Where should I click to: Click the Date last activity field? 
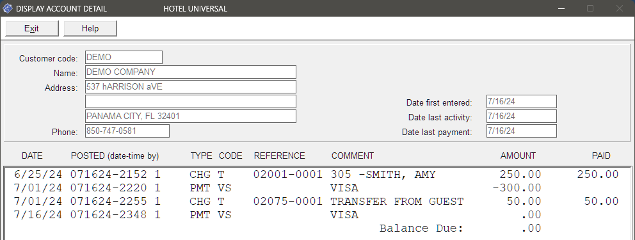522,116
